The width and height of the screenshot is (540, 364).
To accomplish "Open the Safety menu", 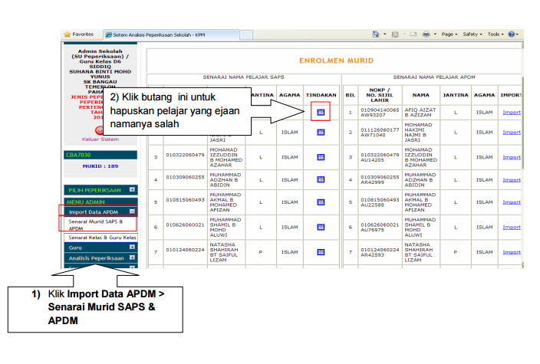I will (x=472, y=34).
